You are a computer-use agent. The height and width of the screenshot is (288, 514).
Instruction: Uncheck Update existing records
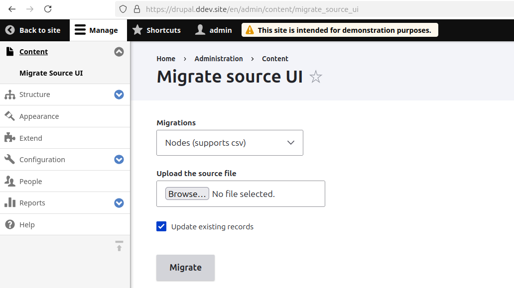[161, 226]
